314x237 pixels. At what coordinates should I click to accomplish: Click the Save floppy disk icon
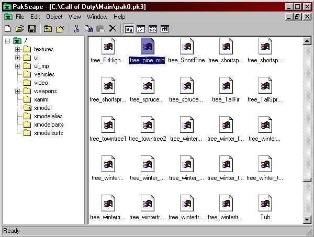pos(31,29)
